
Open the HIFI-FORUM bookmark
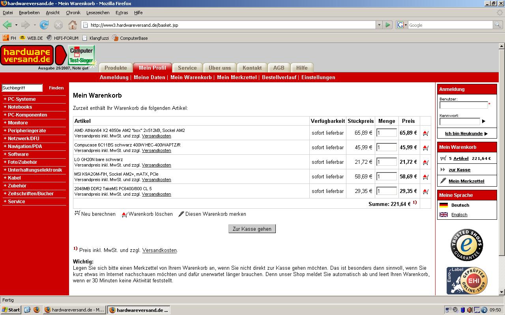[62, 38]
